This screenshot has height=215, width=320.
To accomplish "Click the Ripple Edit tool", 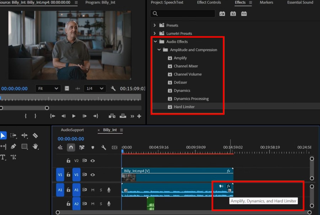I will click(24, 135).
